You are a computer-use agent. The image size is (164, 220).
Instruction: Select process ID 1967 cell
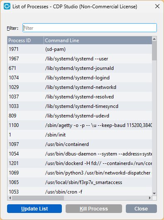pyautogui.click(x=26, y=59)
